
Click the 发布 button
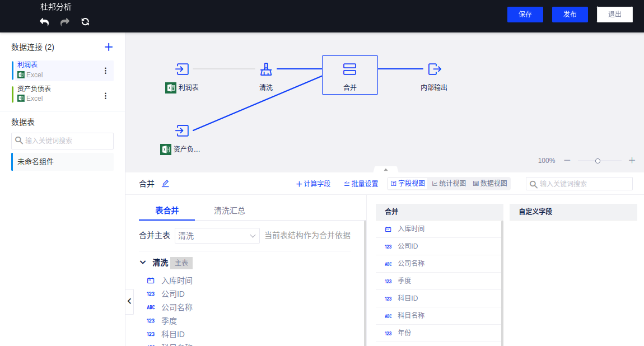[x=570, y=15]
